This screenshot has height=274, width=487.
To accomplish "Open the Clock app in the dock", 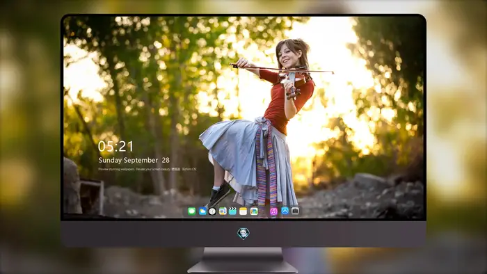I will [212, 211].
